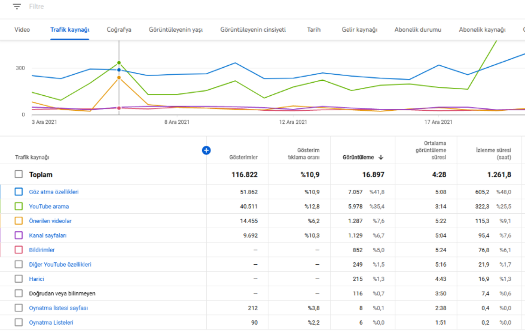Open the Görüntüleyenin yaşı tab
The width and height of the screenshot is (525, 336).
(x=176, y=29)
